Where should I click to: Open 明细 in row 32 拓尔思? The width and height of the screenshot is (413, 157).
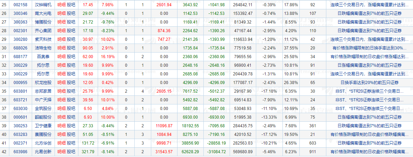click(61, 65)
